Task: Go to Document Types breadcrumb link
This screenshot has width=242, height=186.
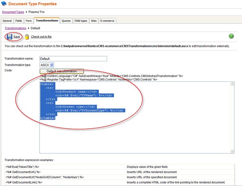Action: (13, 12)
